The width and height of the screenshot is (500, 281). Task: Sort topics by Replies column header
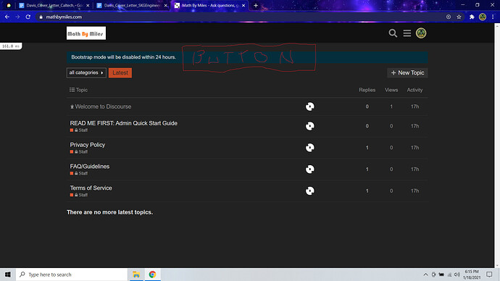pyautogui.click(x=367, y=90)
